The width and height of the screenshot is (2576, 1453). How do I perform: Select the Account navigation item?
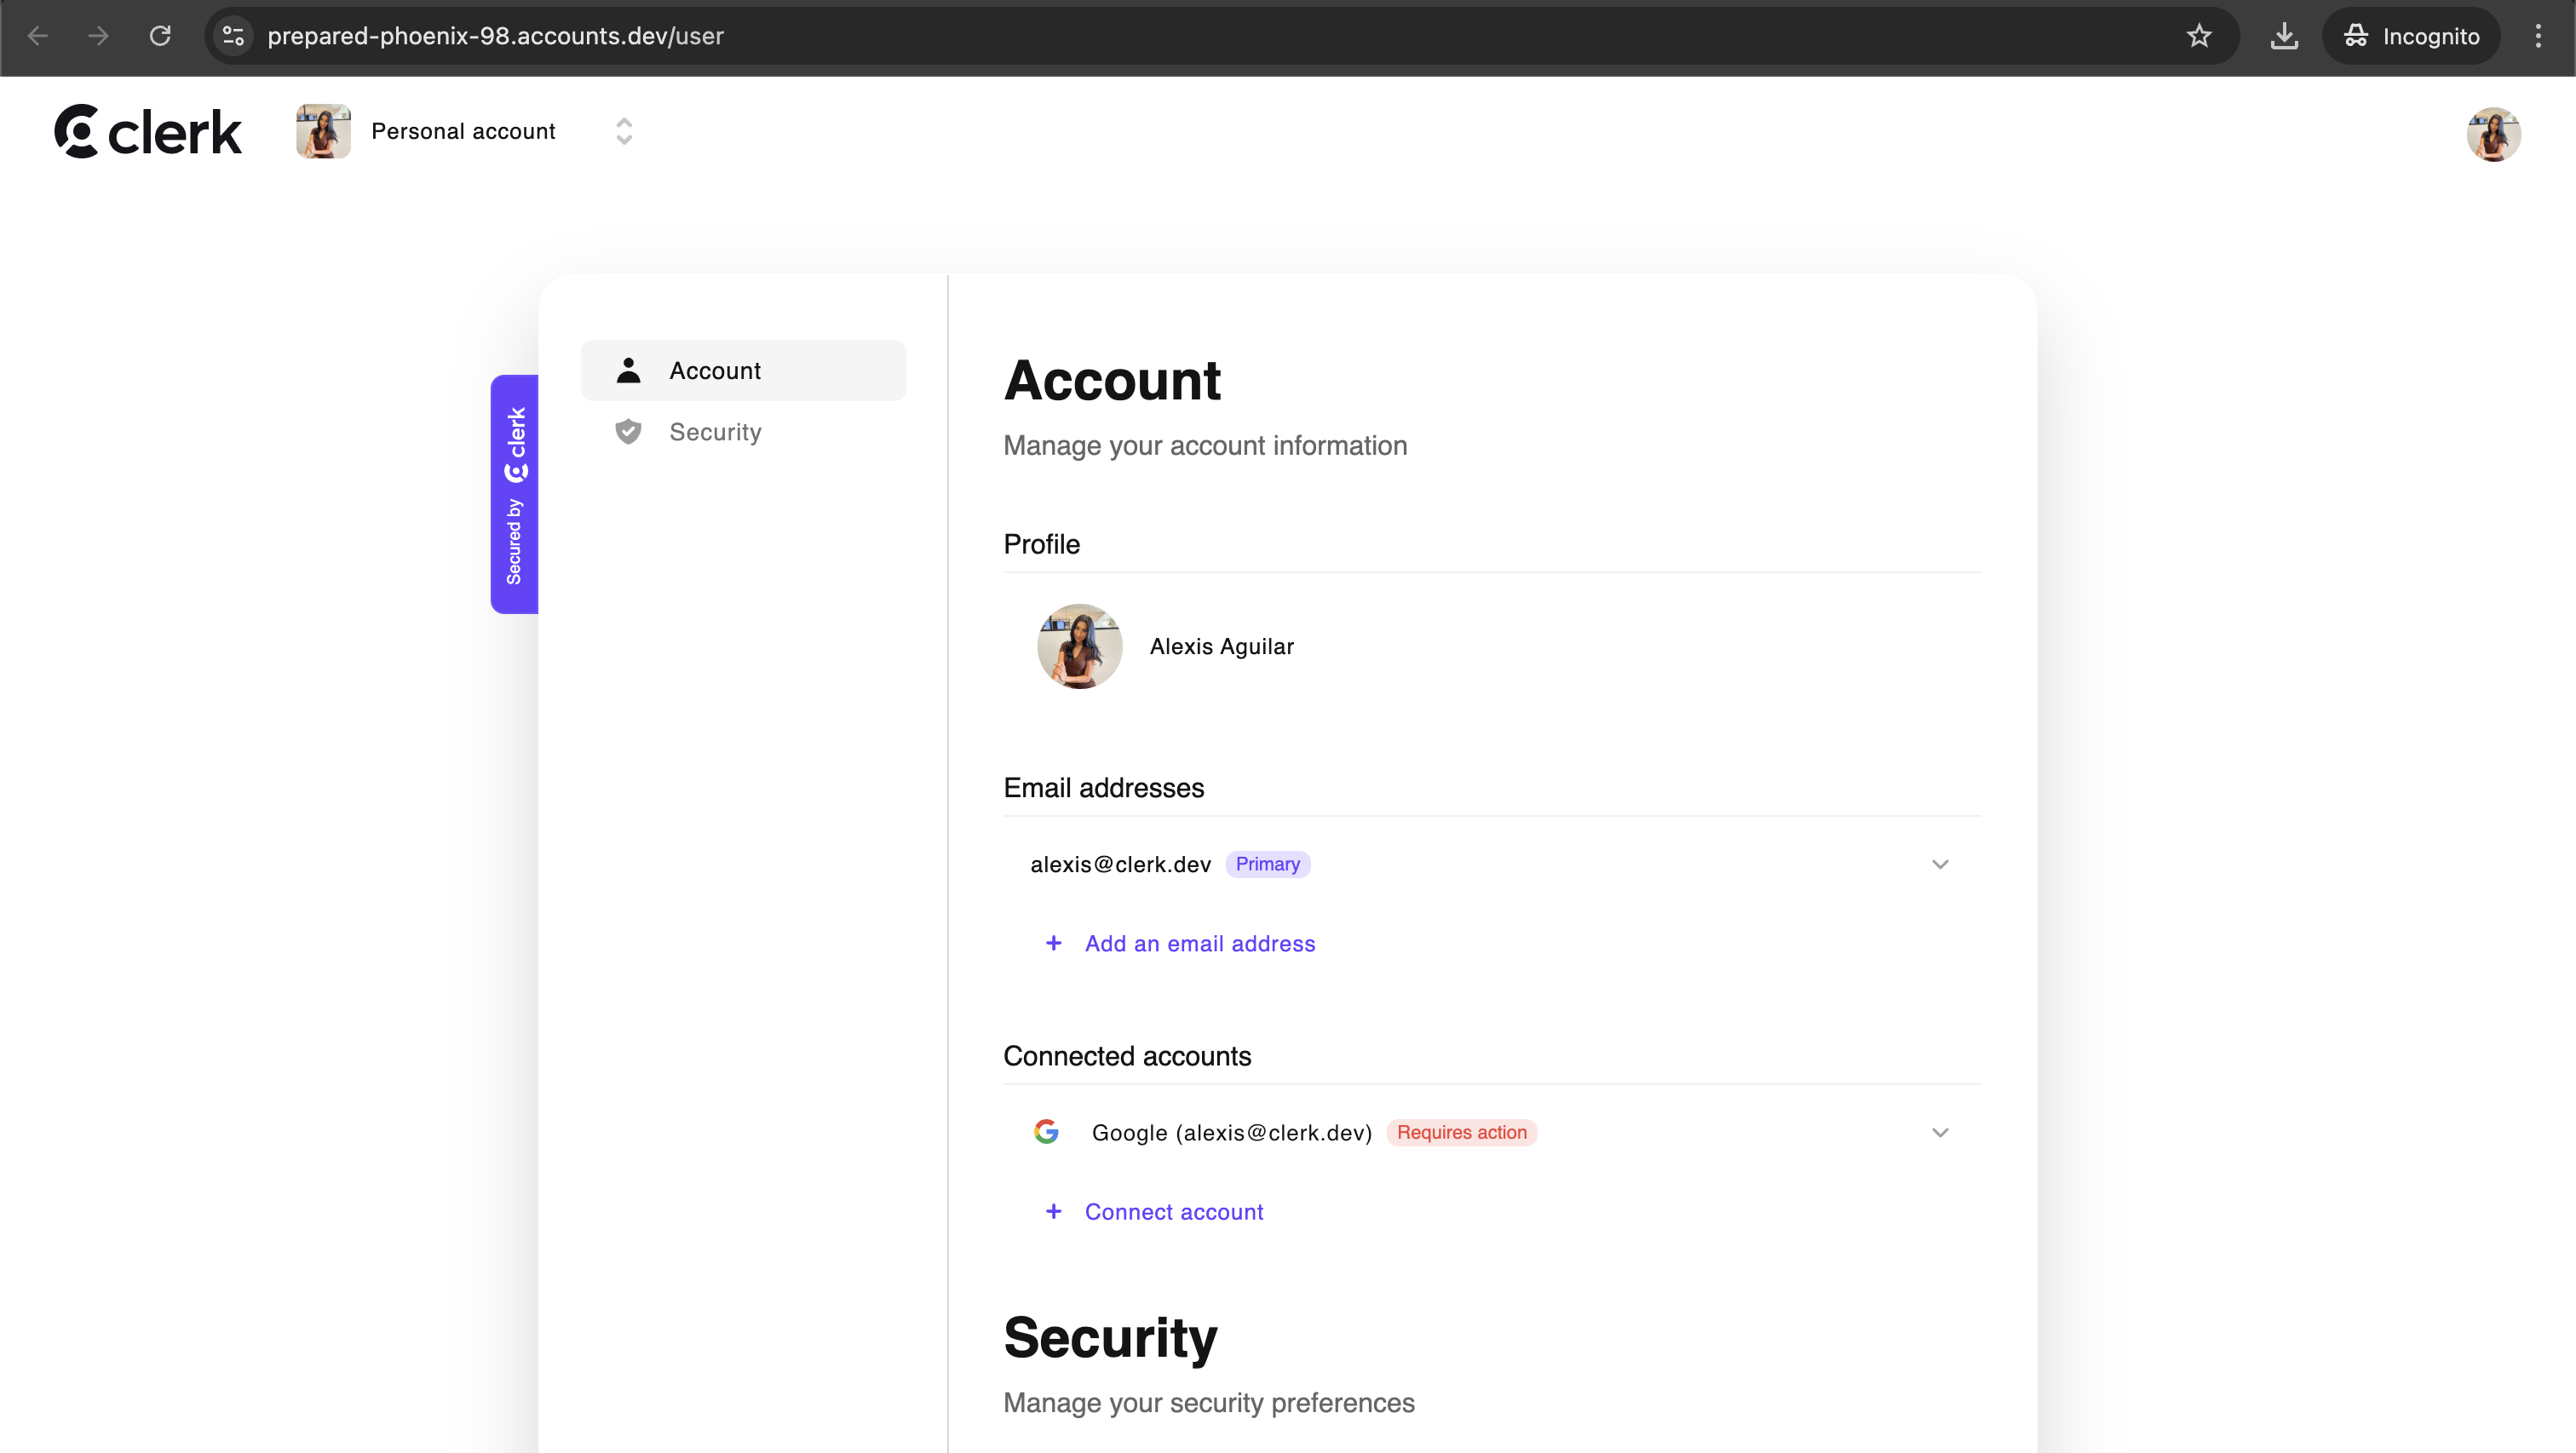tap(714, 370)
